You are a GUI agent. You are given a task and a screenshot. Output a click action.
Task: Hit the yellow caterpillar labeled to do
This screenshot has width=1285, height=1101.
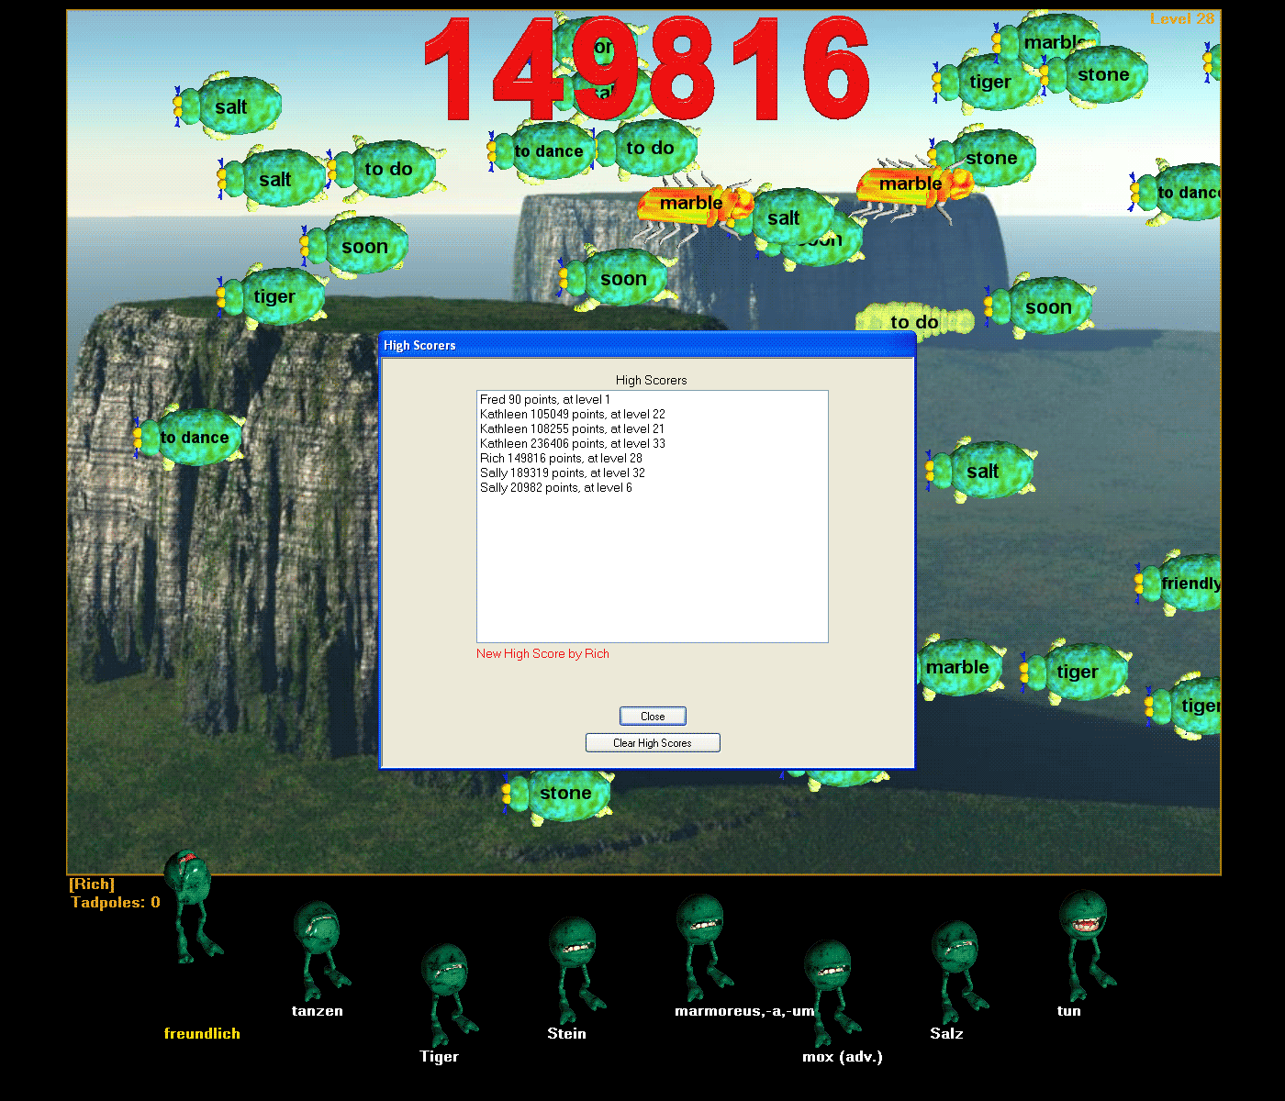point(914,321)
